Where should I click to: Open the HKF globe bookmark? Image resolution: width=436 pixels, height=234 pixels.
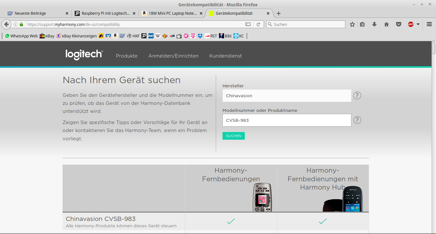133,36
